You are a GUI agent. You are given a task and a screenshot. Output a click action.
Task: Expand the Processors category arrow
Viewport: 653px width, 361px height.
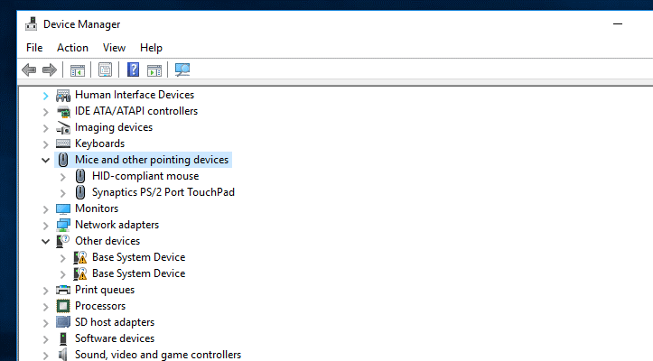(x=46, y=306)
